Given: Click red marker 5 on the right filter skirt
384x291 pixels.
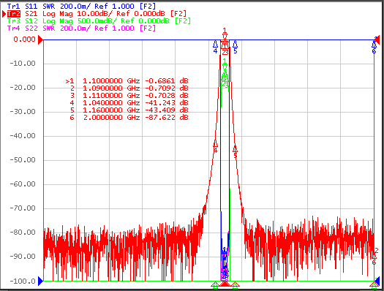Looking at the screenshot, I should [x=235, y=152].
